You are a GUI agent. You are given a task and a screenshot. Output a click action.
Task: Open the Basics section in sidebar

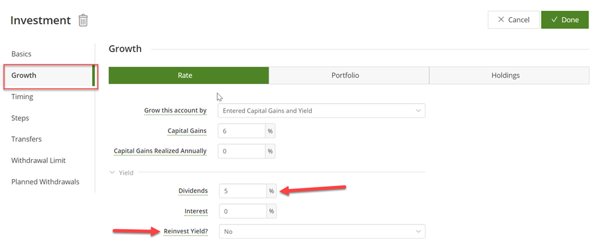(22, 54)
